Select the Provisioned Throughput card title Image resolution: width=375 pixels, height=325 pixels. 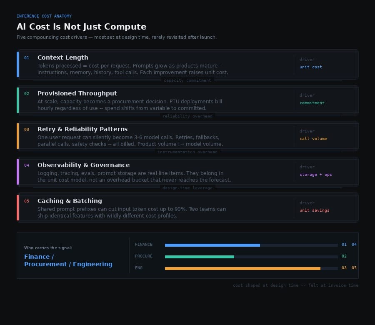pos(77,93)
